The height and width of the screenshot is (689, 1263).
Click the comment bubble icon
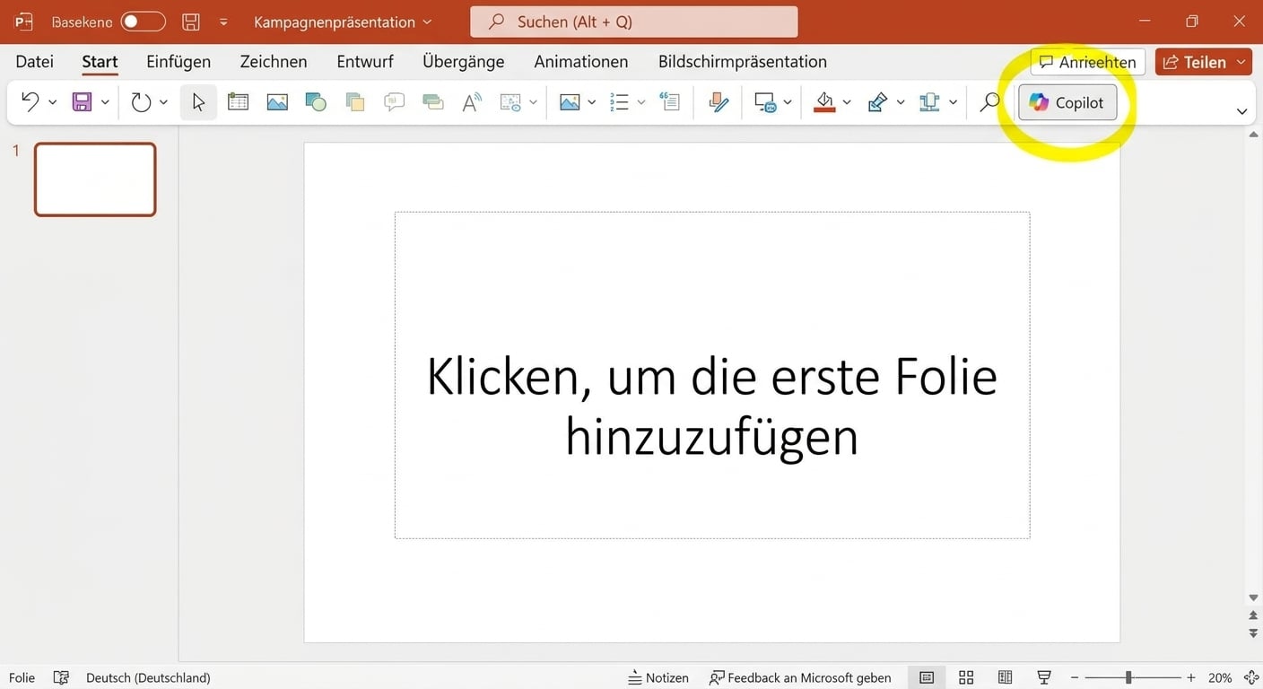(x=394, y=102)
